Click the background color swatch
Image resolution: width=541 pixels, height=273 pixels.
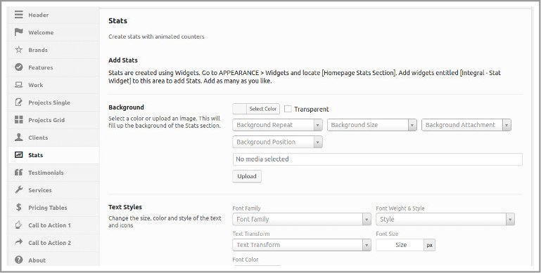tap(239, 109)
